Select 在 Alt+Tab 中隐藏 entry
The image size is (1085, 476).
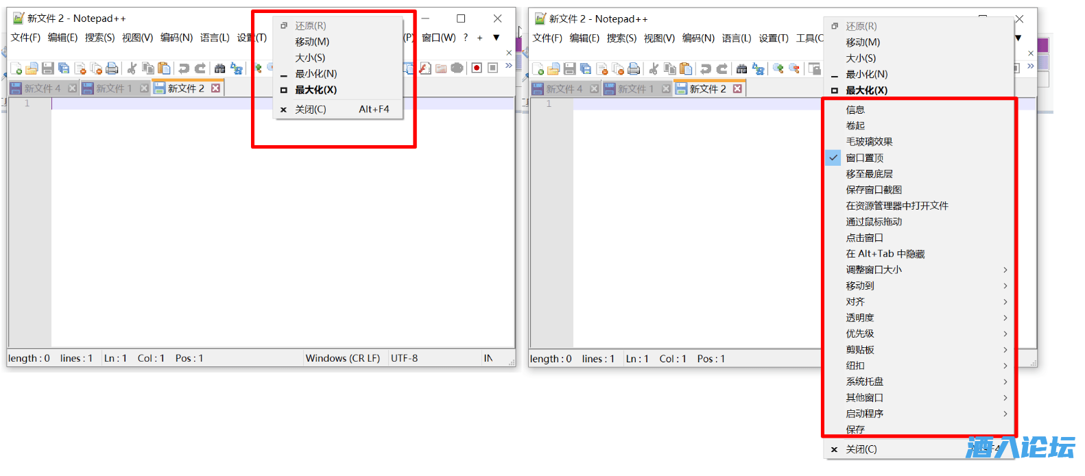pos(919,254)
